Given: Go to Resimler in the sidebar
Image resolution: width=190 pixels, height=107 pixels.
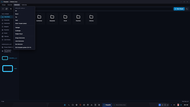Looking at the screenshot, I should point(7,30).
